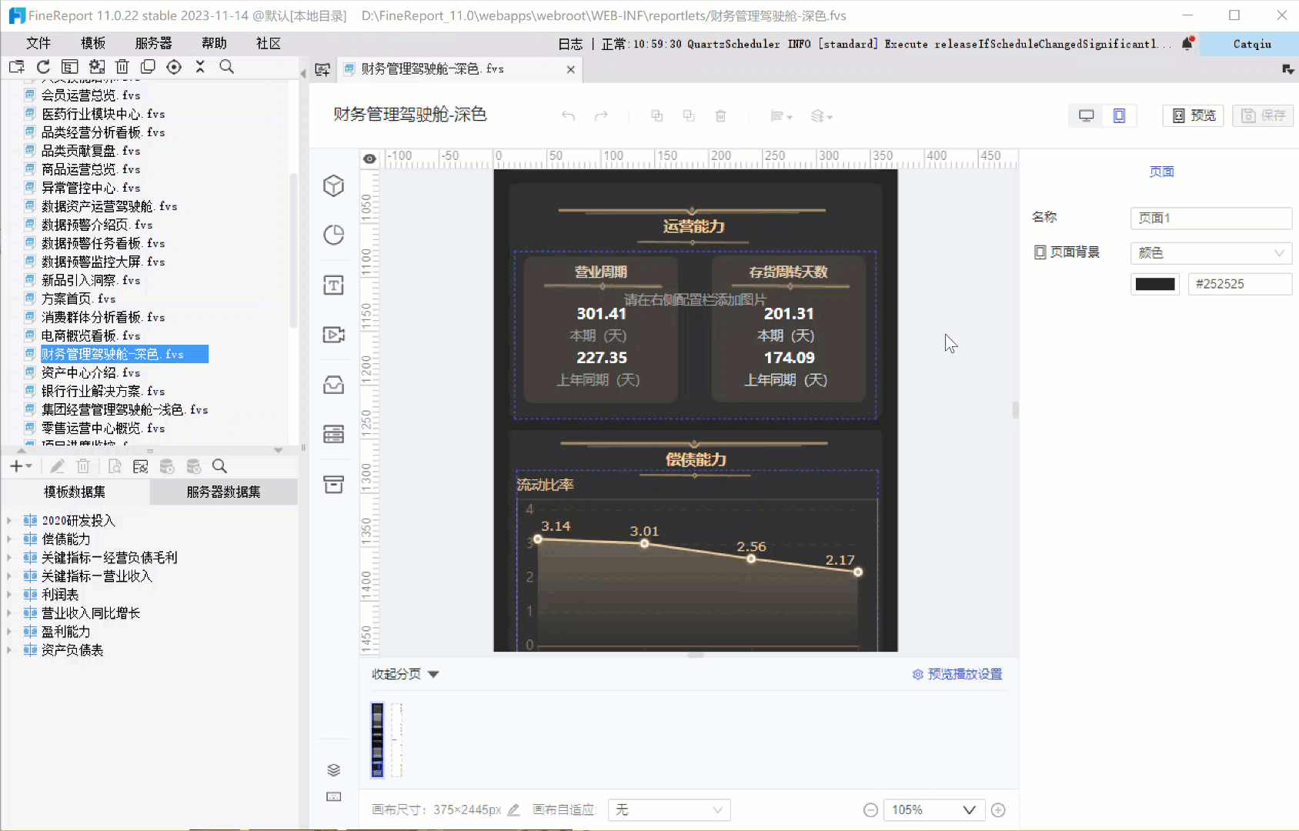Click the #252525 hex color field

pyautogui.click(x=1240, y=284)
